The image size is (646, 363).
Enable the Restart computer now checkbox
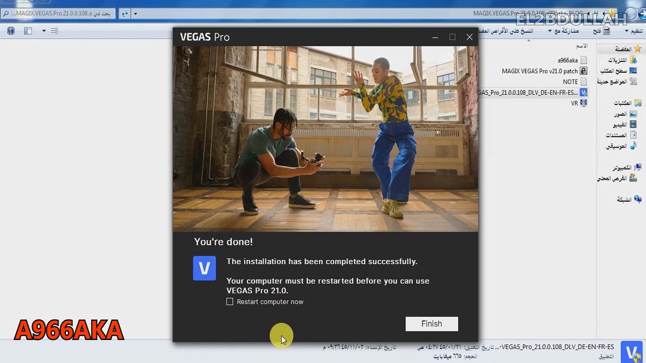tap(230, 301)
